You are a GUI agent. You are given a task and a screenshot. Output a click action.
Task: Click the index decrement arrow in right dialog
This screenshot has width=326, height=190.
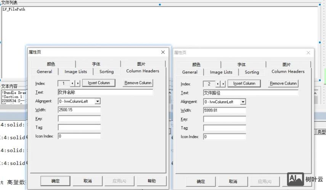coord(218,84)
